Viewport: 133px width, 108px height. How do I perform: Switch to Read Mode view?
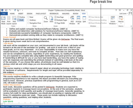pos(3,20)
